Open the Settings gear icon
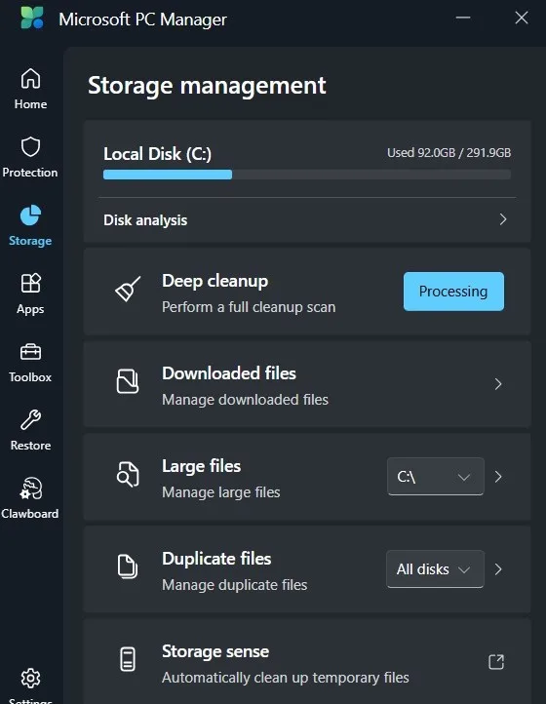The width and height of the screenshot is (546, 704). point(30,678)
